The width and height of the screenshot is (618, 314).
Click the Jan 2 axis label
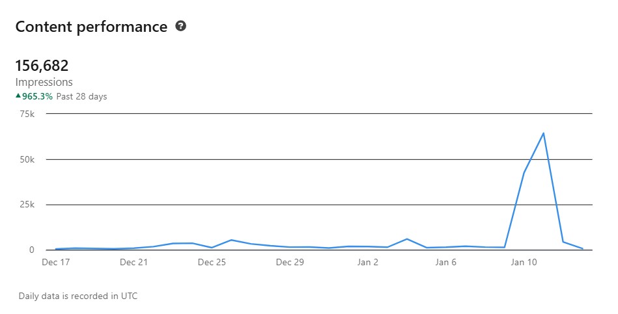[x=368, y=263]
